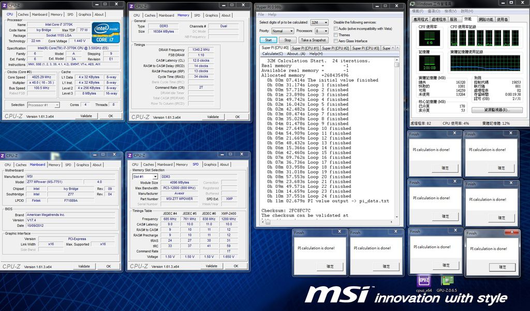Open the Priority dropdown set to Normal
530x311 pixels.
[283, 31]
